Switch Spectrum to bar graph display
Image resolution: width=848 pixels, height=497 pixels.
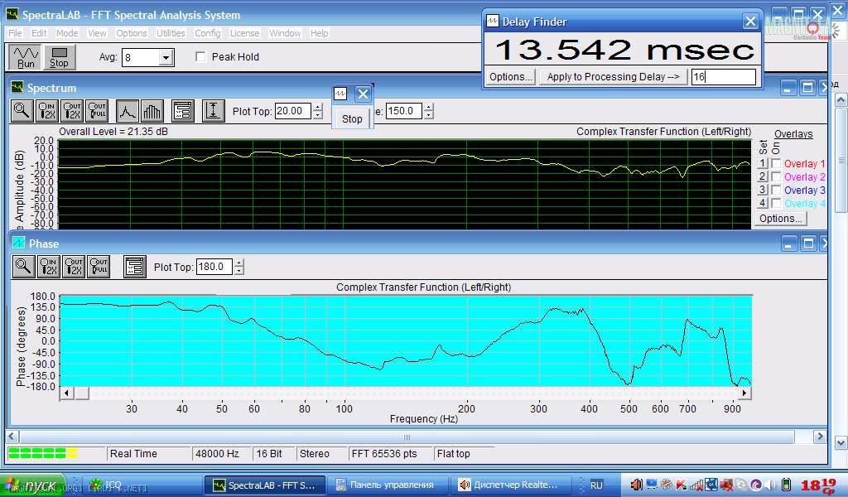[x=152, y=110]
